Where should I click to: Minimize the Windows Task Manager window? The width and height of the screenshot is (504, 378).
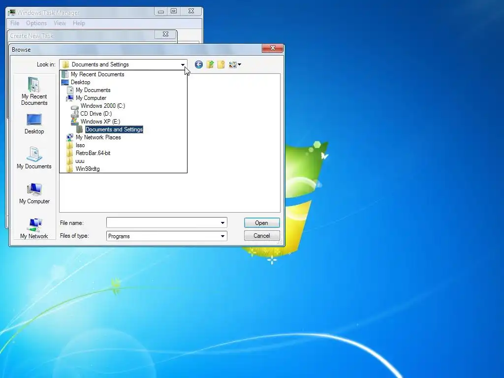tap(161, 12)
